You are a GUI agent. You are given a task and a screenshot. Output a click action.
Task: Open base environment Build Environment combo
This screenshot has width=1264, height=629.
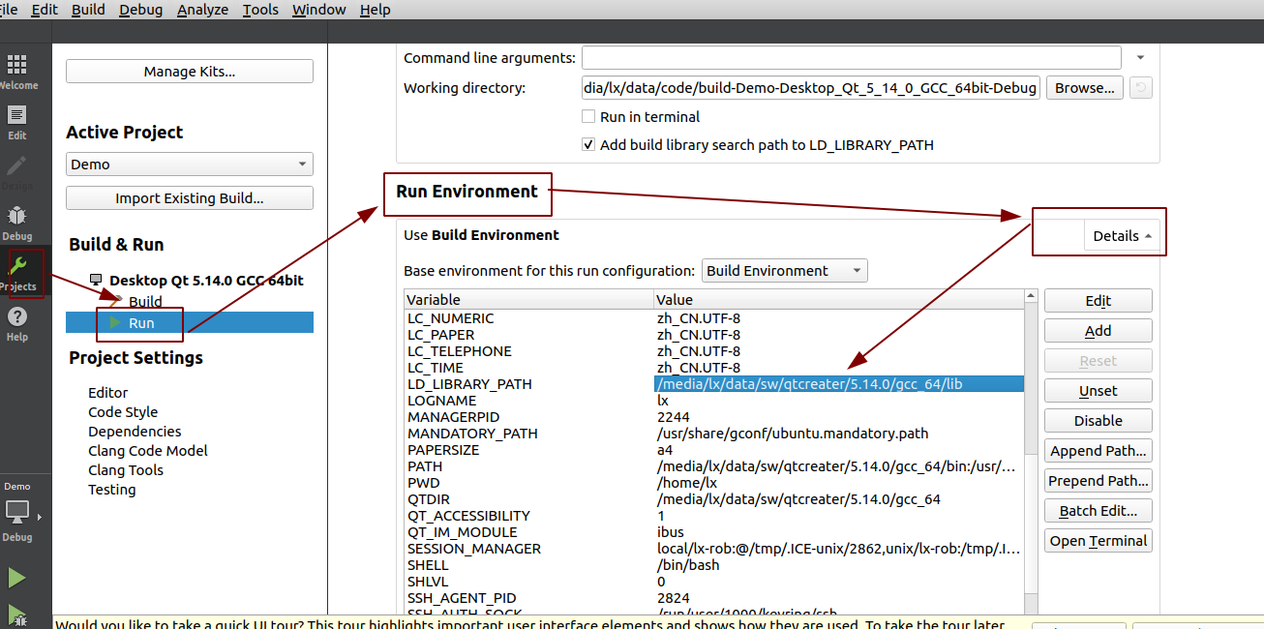785,271
